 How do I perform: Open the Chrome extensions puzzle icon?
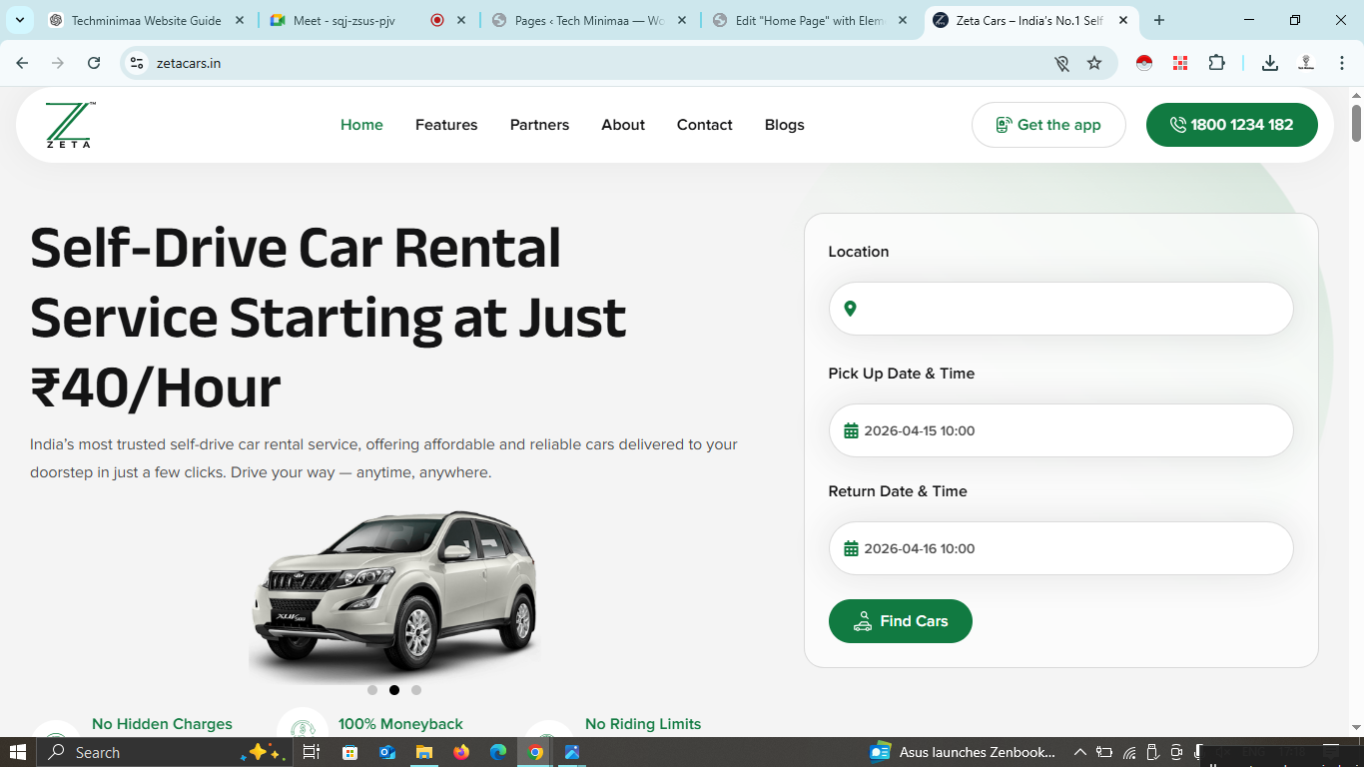click(x=1216, y=63)
